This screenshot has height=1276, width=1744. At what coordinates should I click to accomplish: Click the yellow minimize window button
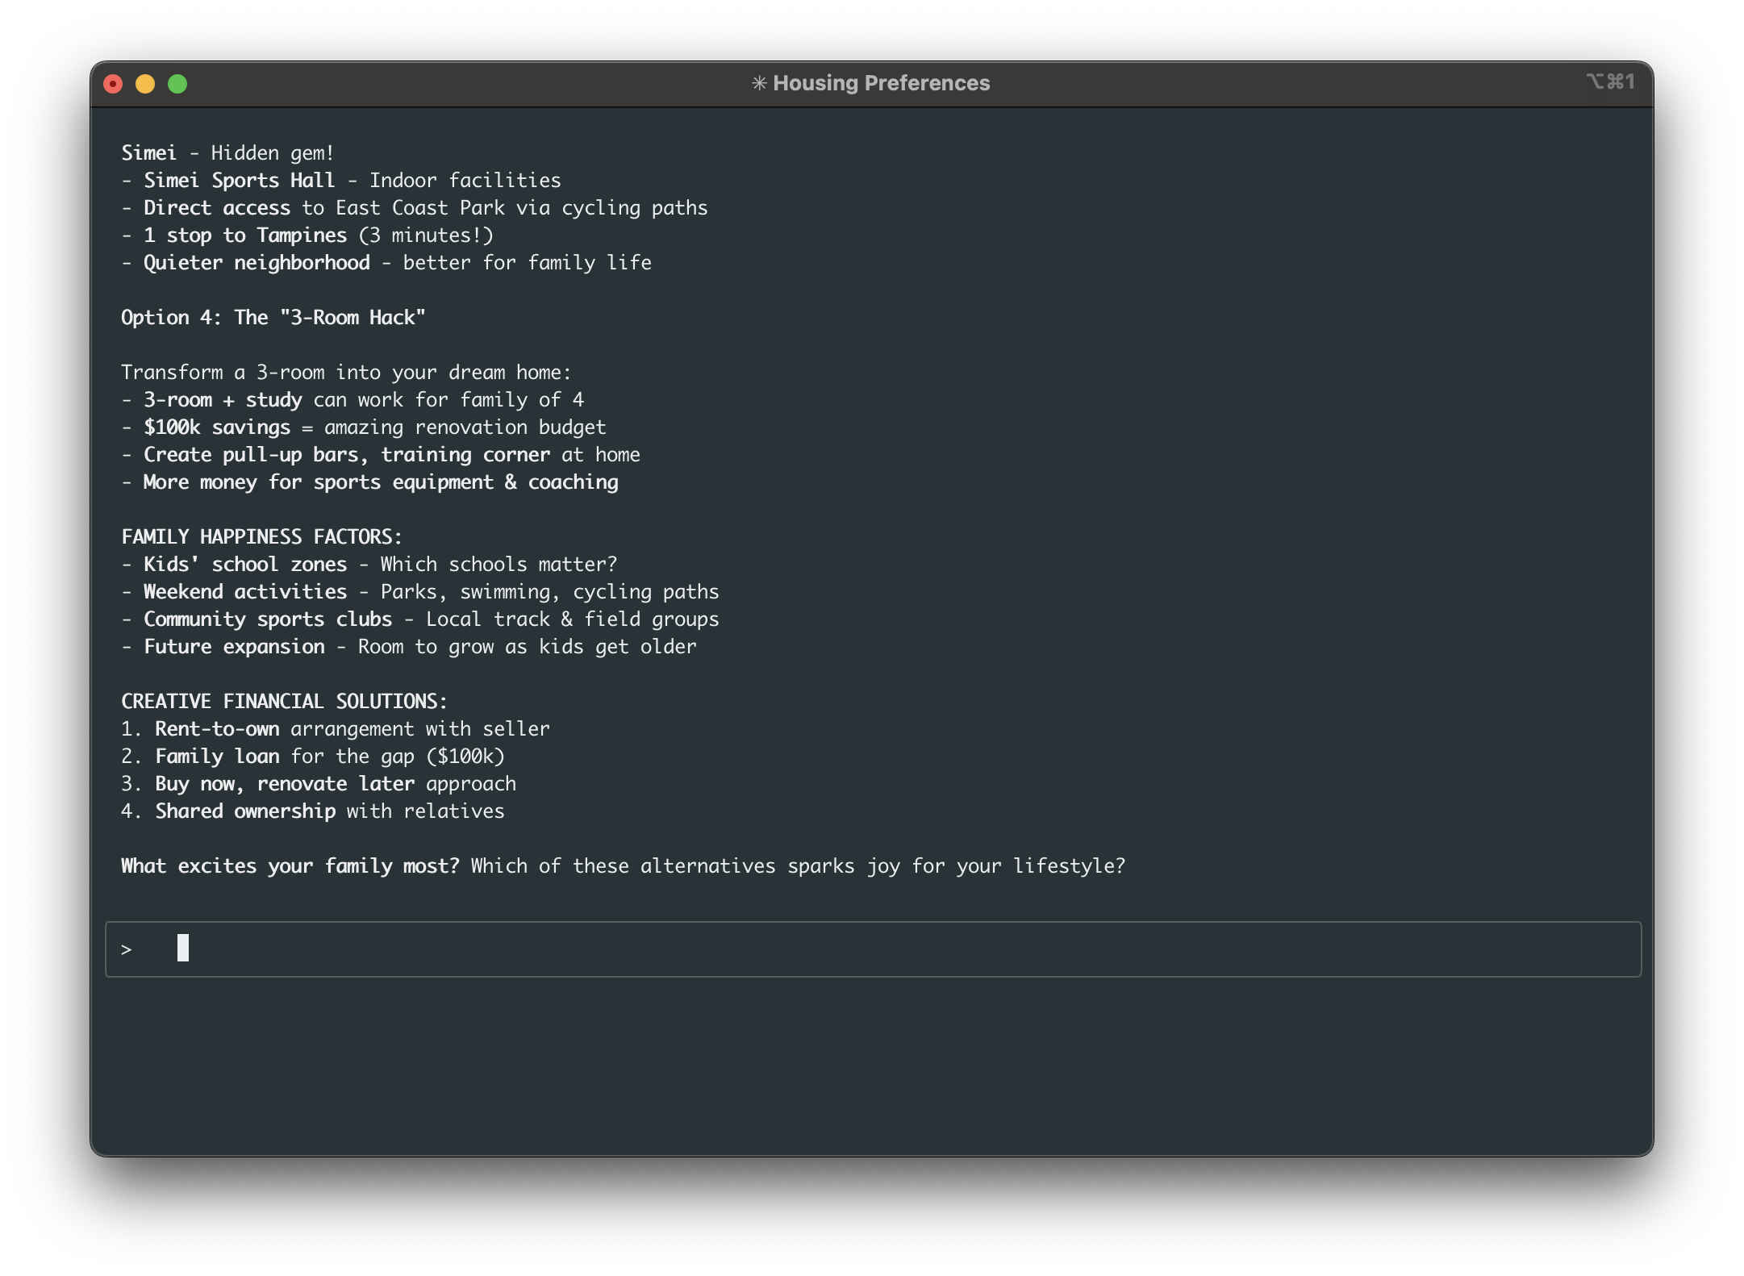point(145,82)
